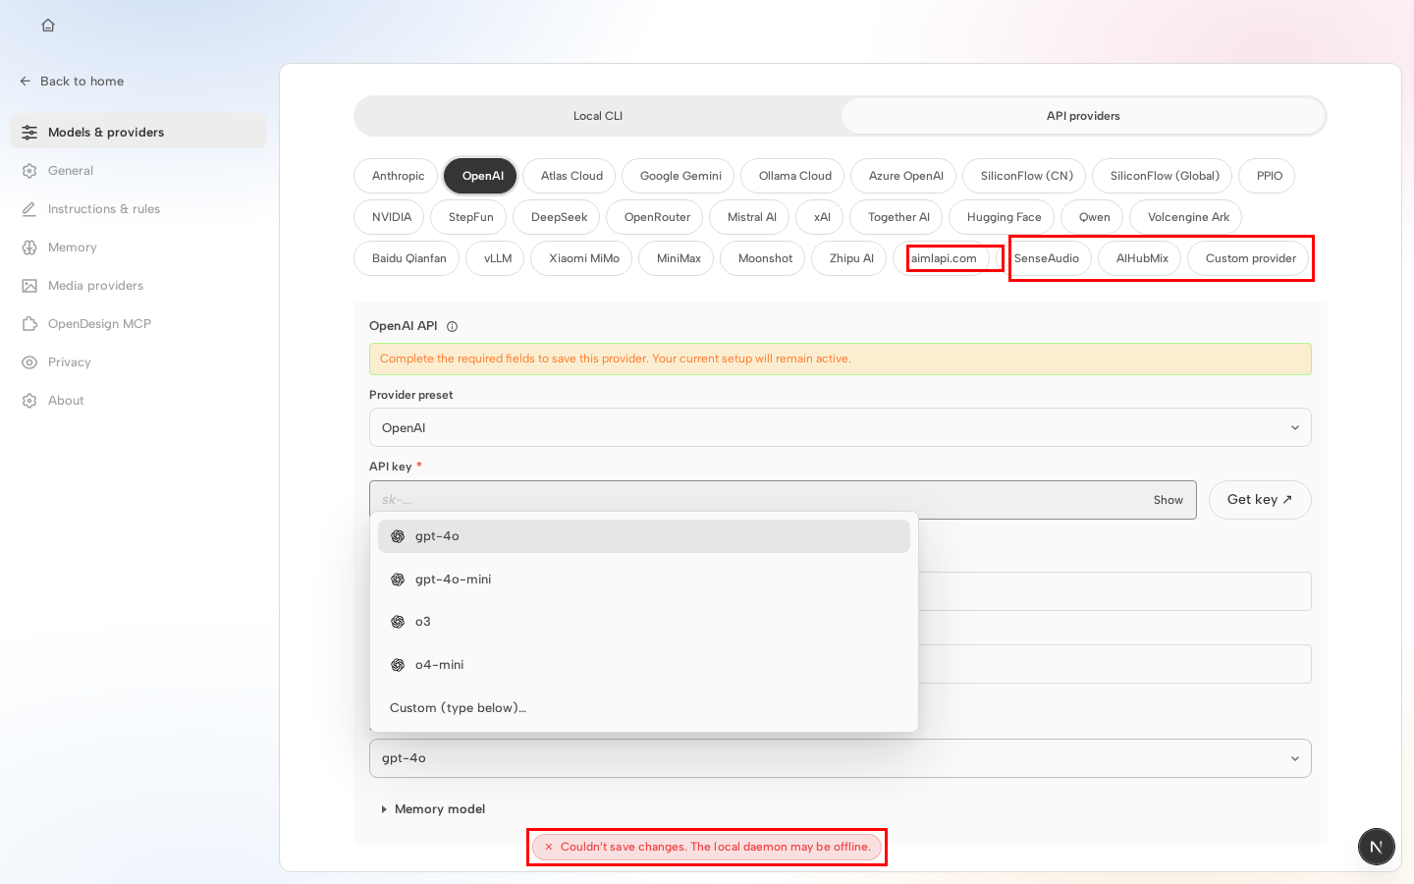Select the DeepSeek provider
The width and height of the screenshot is (1414, 884).
tap(557, 217)
